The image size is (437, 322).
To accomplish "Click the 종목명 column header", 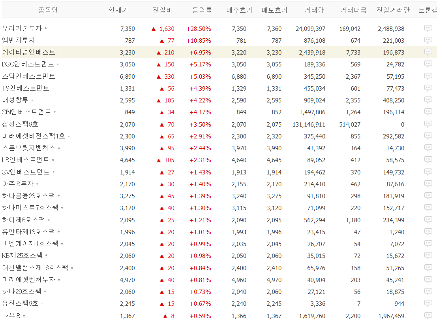I will [x=48, y=10].
